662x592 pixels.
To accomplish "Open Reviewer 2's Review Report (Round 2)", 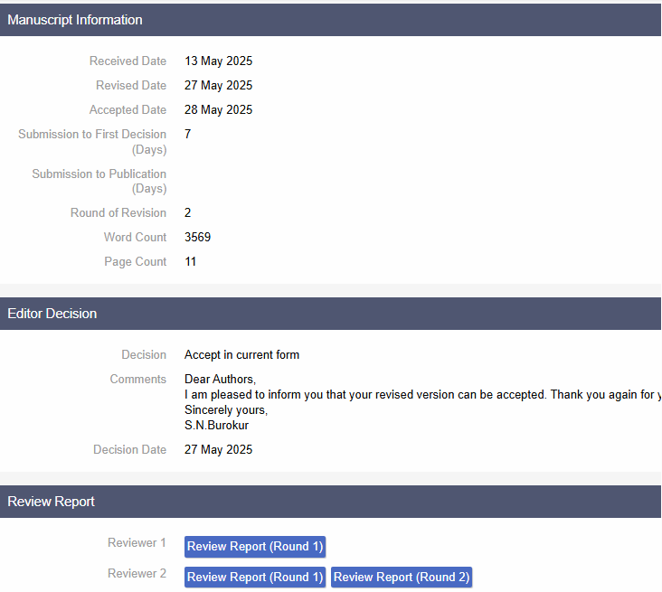I will point(402,578).
